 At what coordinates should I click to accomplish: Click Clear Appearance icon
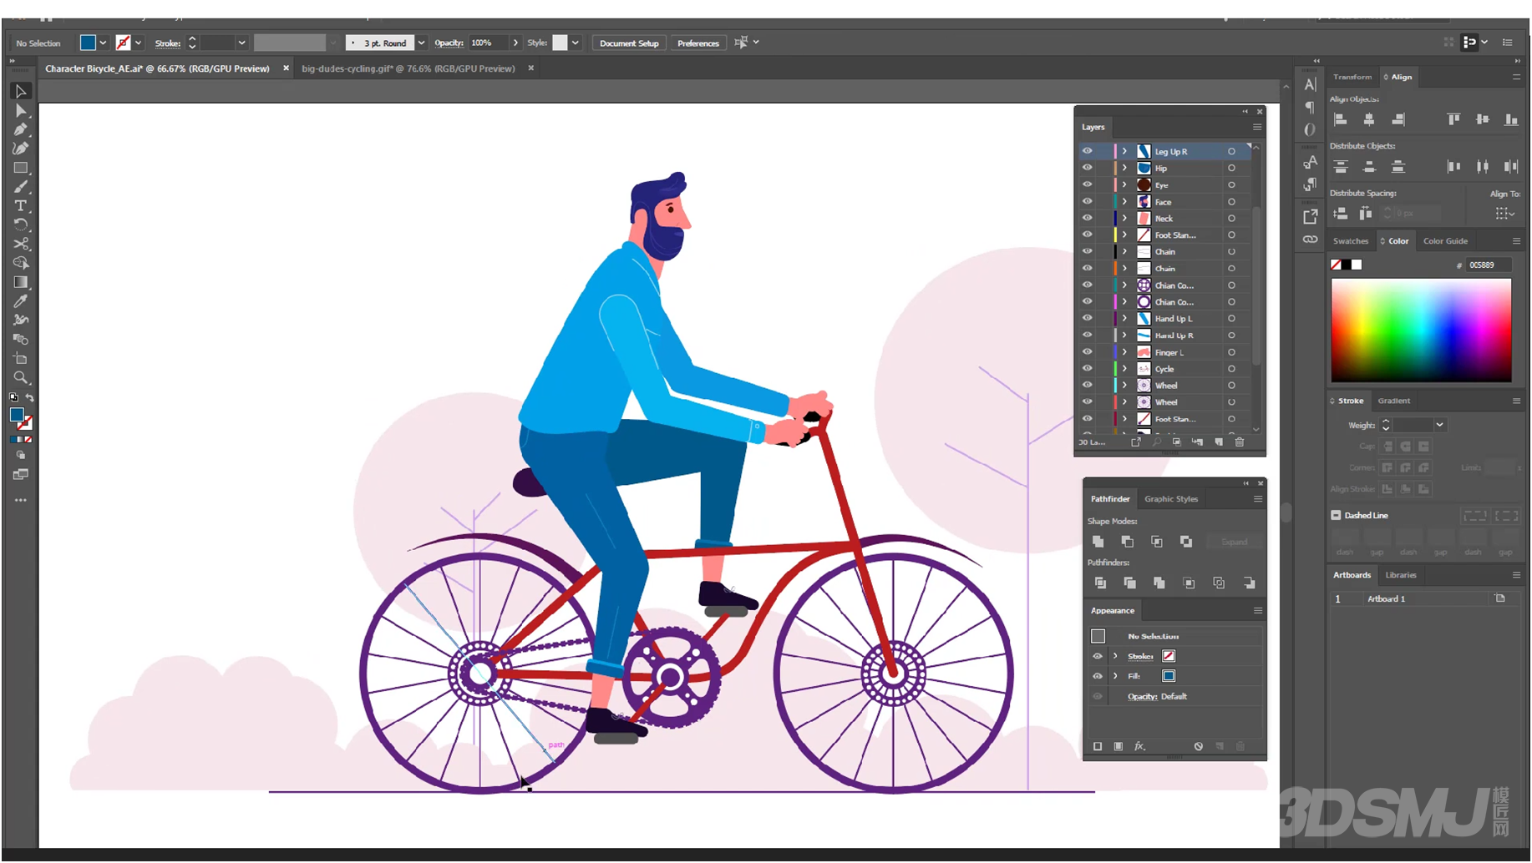(1199, 746)
